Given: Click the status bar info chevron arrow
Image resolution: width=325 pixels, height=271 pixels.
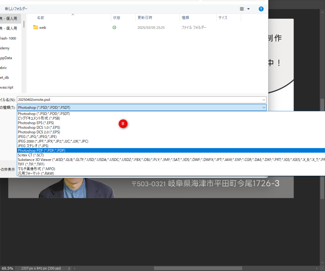Looking at the screenshot, I should coord(69,268).
